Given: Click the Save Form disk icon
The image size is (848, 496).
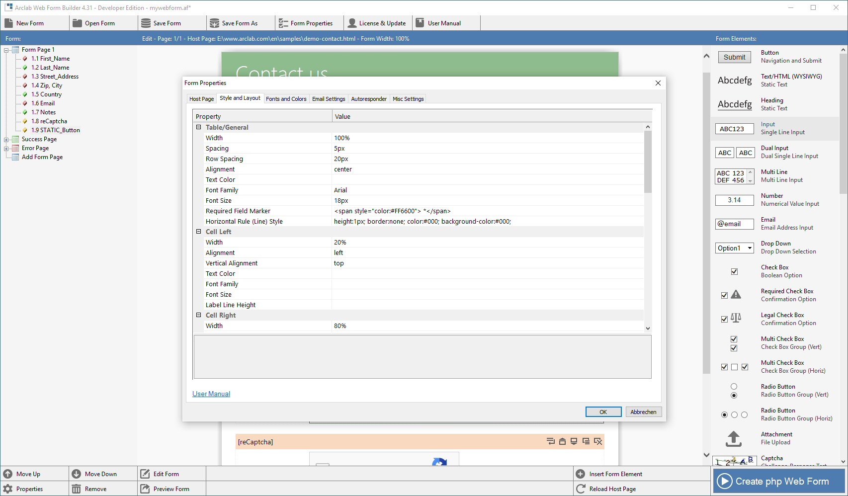Looking at the screenshot, I should (x=146, y=23).
